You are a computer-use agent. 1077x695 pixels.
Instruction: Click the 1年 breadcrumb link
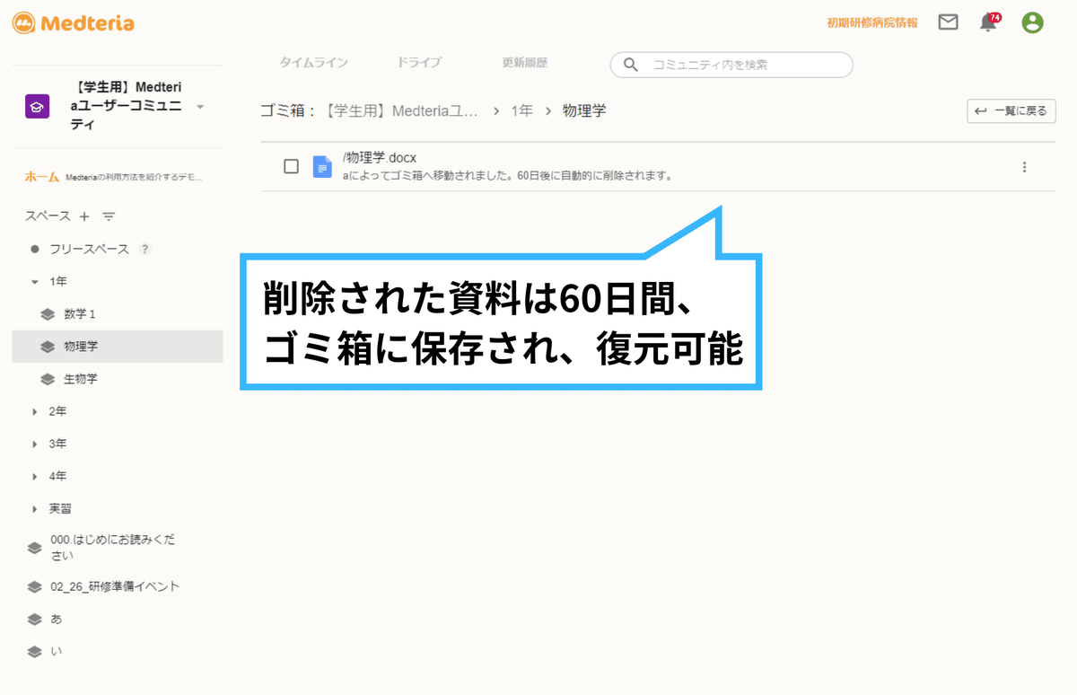click(522, 110)
